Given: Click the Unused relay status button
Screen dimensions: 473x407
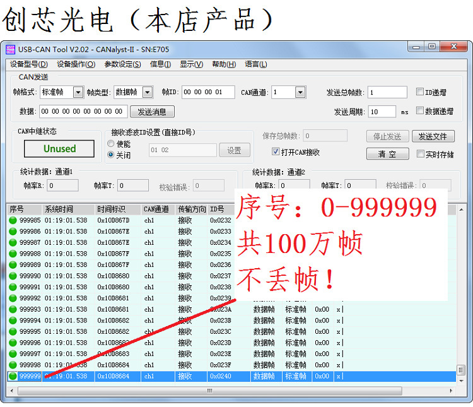Looking at the screenshot, I should coord(59,148).
